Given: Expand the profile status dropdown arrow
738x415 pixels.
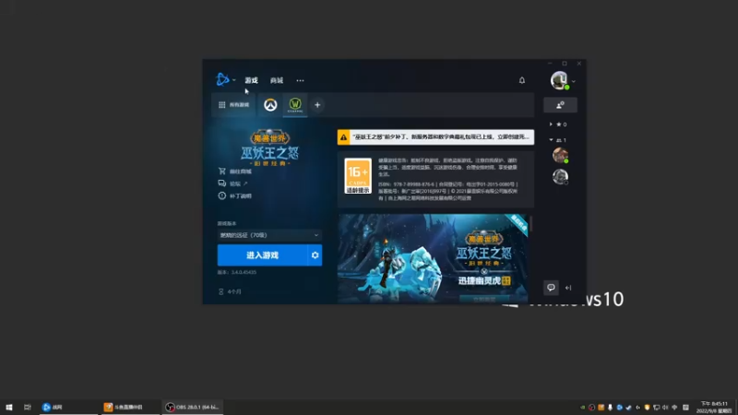Looking at the screenshot, I should pyautogui.click(x=573, y=81).
